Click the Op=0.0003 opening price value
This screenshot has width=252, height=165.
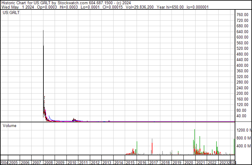[x=47, y=7]
